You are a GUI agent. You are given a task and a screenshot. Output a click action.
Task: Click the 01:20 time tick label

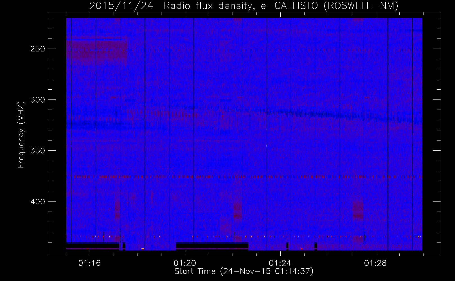pos(185,263)
